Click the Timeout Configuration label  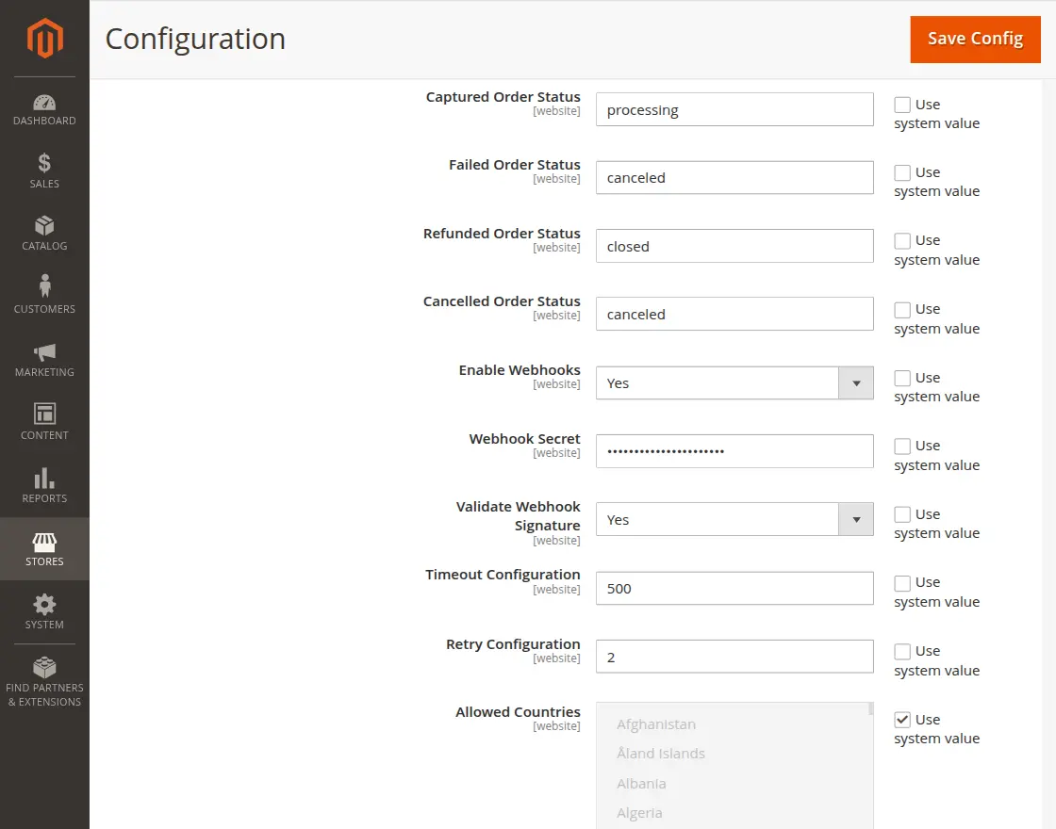(503, 575)
